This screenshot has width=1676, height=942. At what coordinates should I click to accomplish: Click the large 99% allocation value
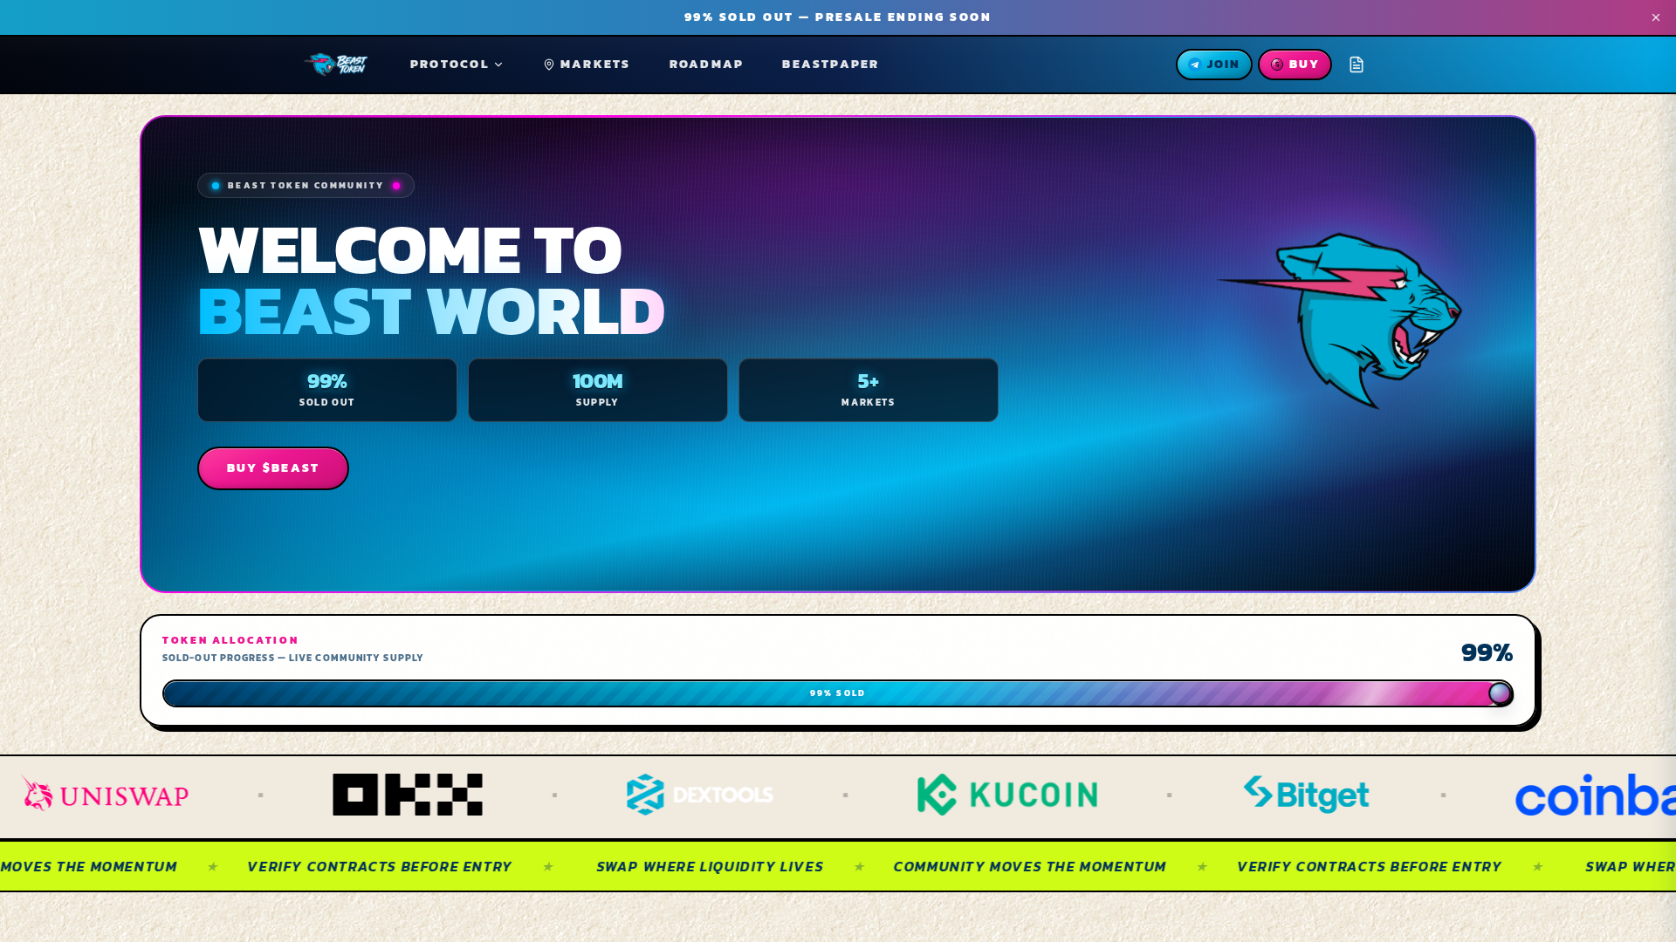tap(1487, 652)
